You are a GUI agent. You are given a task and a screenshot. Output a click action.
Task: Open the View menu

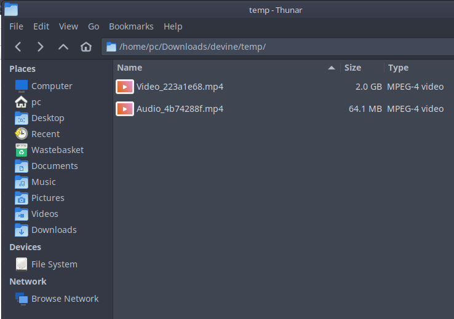pyautogui.click(x=68, y=26)
